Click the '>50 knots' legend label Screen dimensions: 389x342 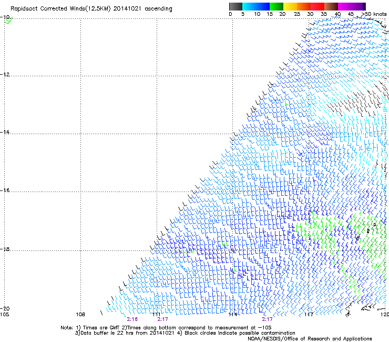point(374,14)
